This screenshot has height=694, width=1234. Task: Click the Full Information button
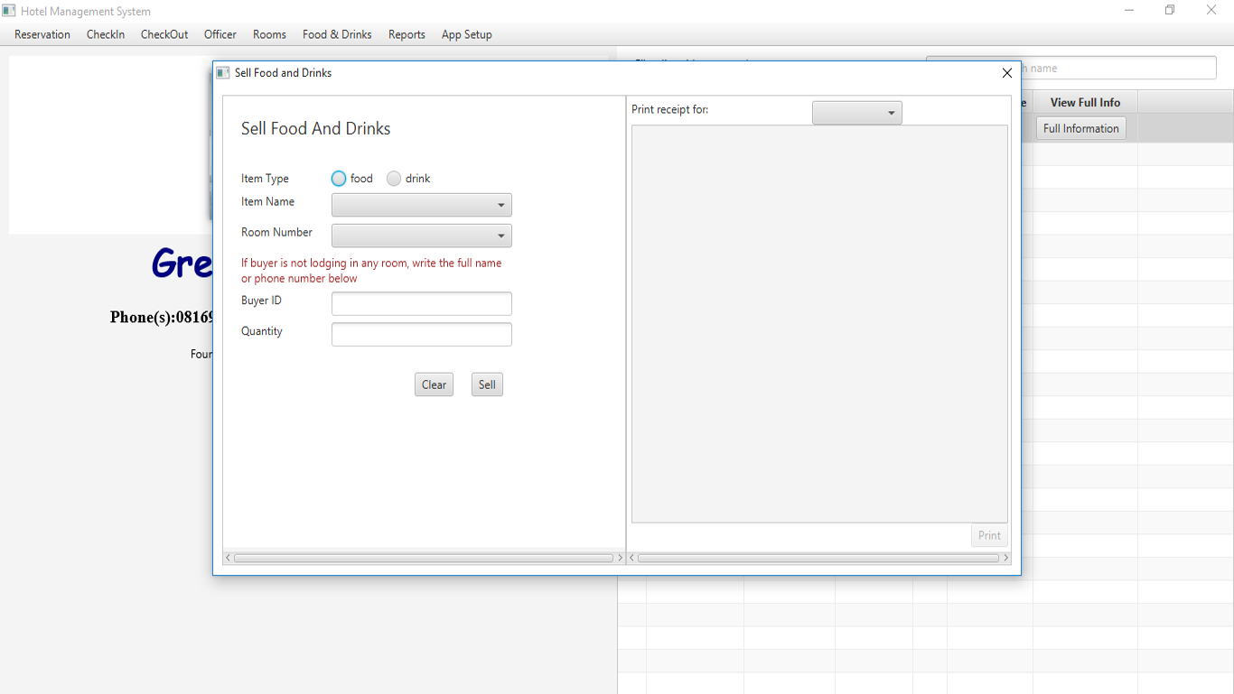(1080, 128)
